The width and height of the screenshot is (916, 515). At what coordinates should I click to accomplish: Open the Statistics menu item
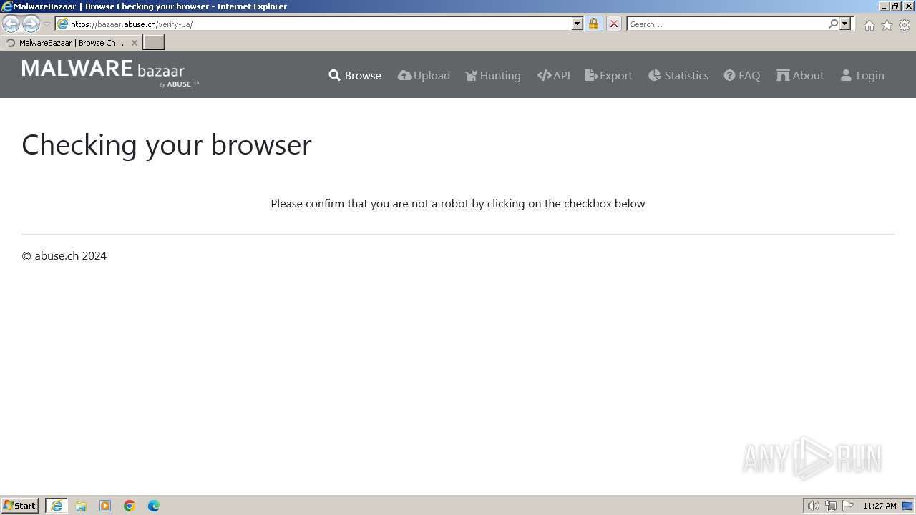(x=678, y=75)
